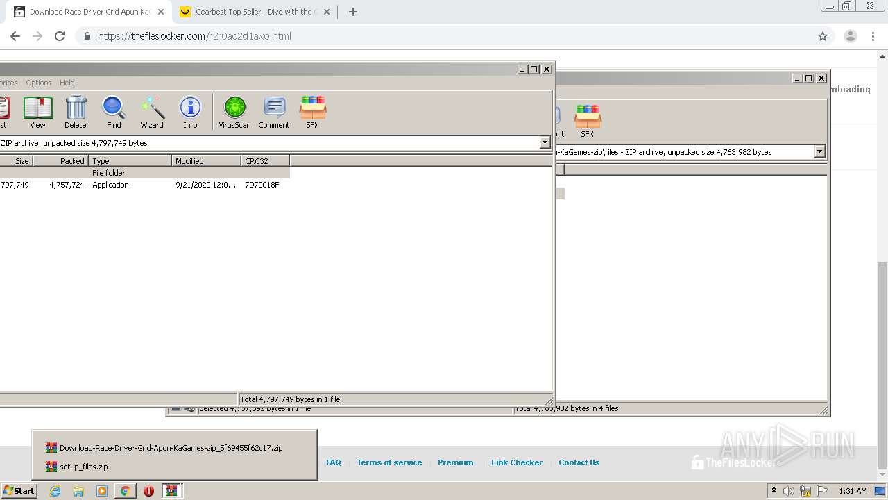Open Windows Explorer folder taskbar icon
The width and height of the screenshot is (888, 500).
(78, 491)
